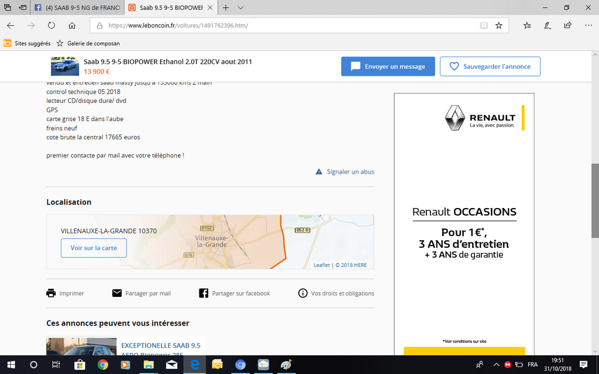Open the tabs set aside icon
This screenshot has width=599, height=374.
tap(7, 7)
